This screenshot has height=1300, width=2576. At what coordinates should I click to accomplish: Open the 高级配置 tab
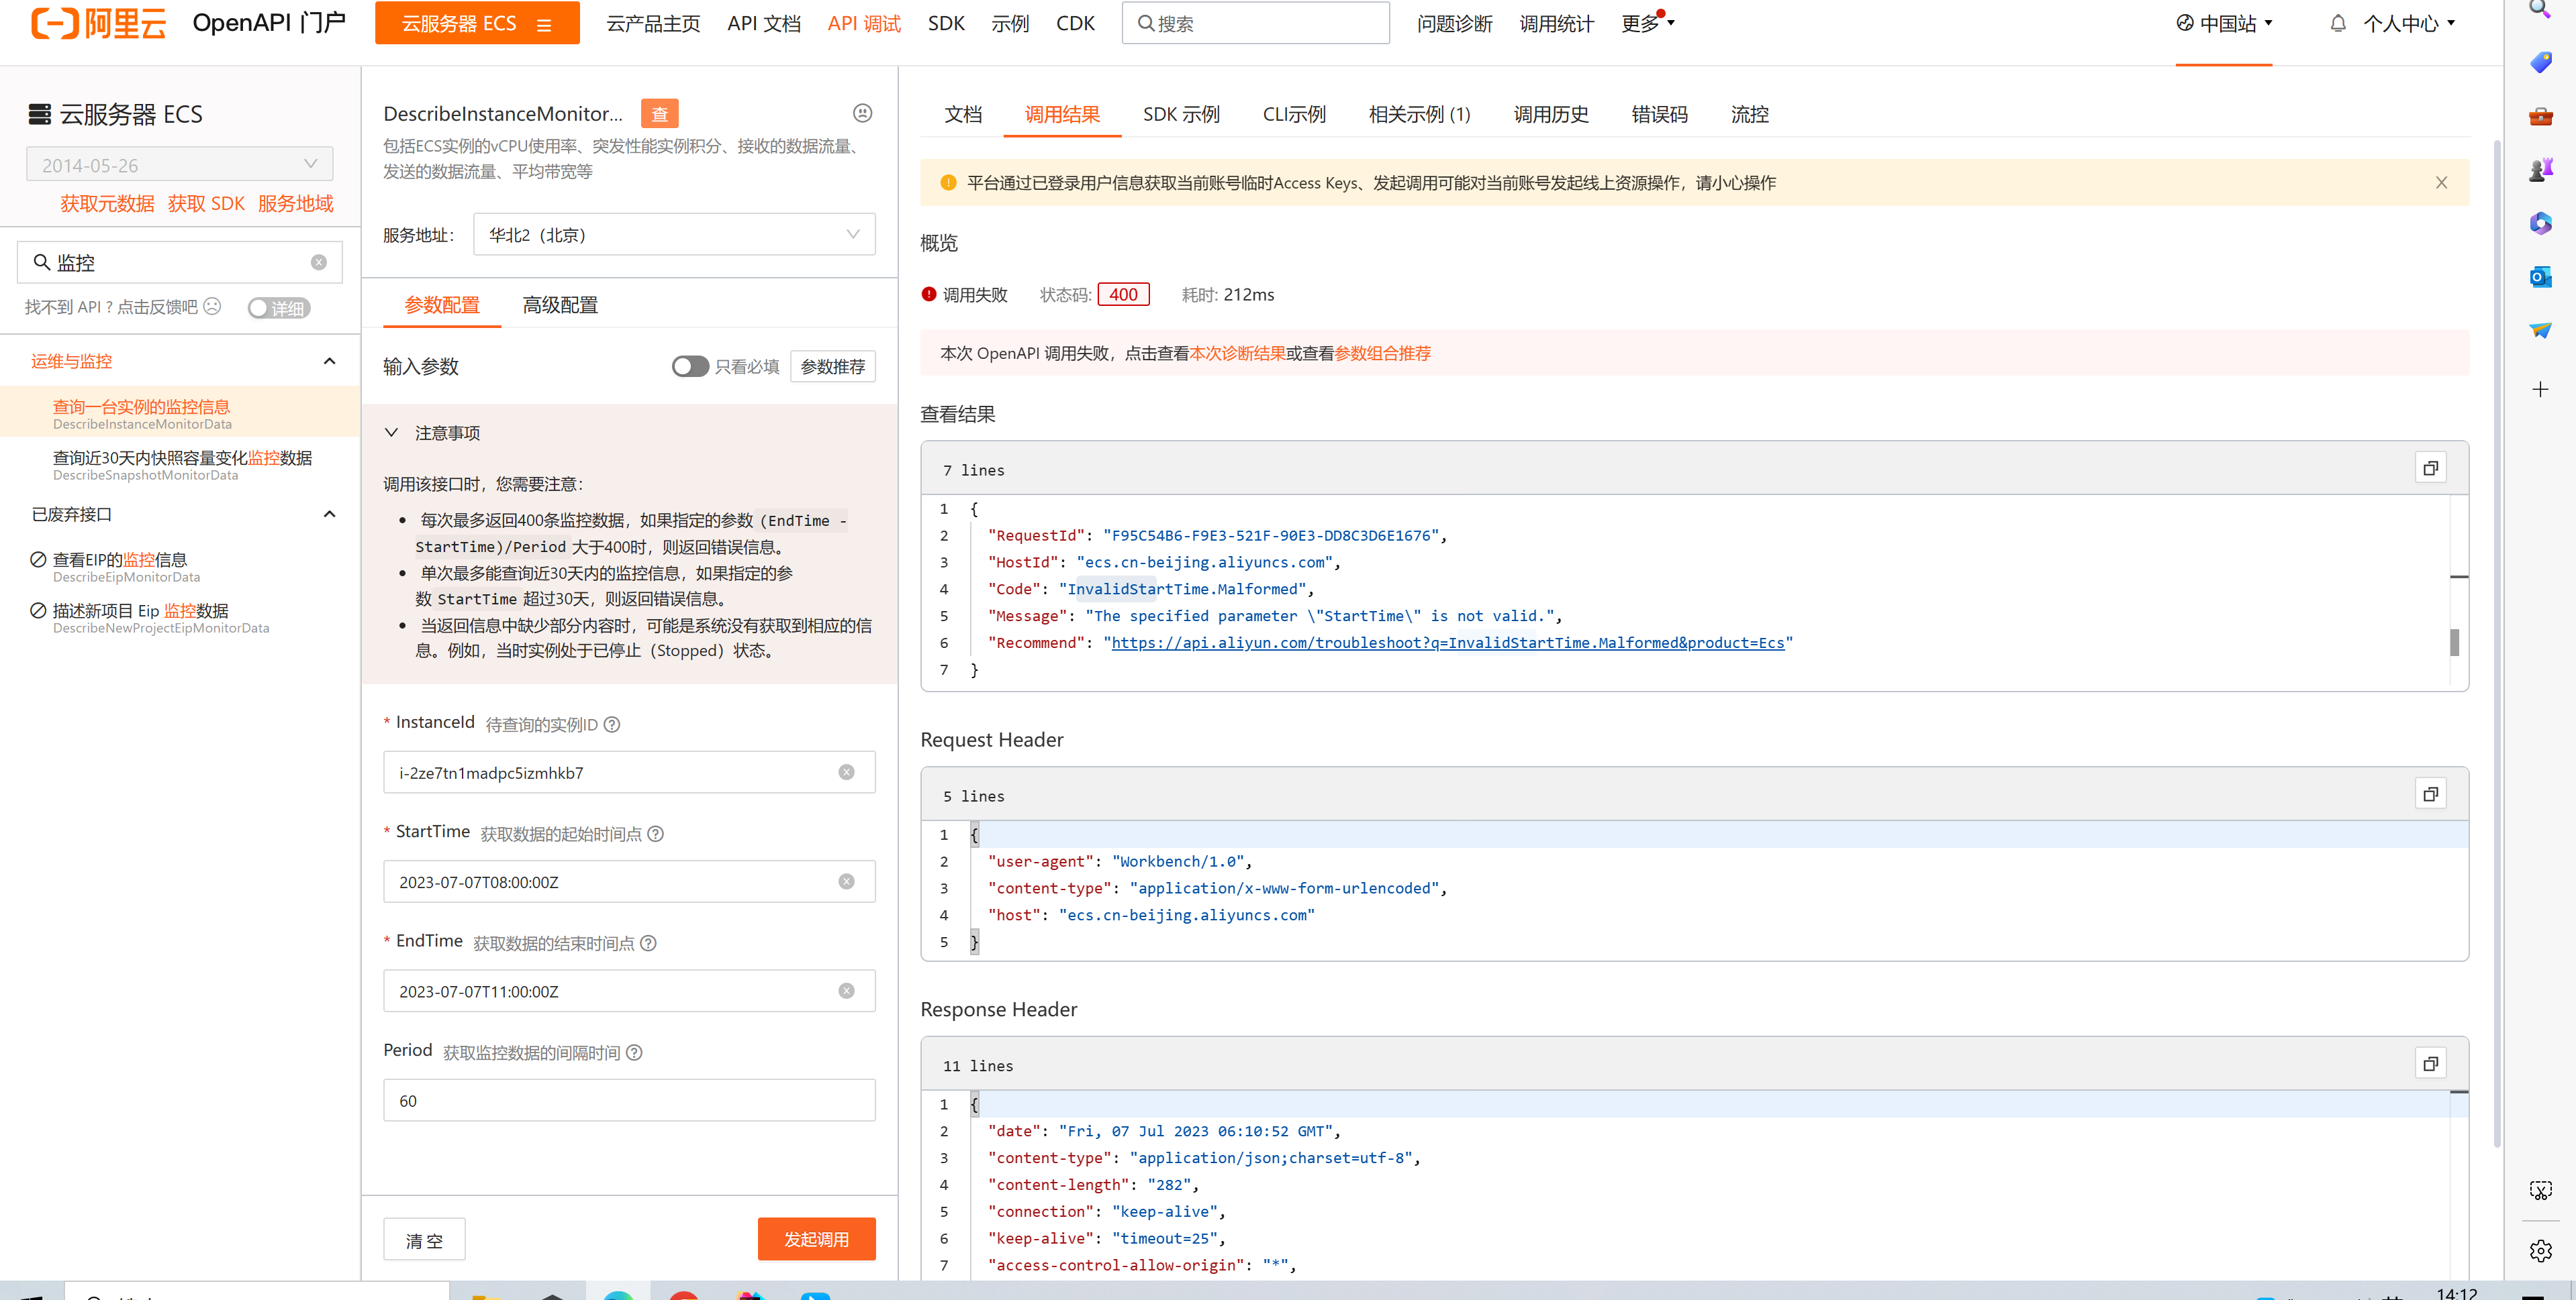tap(560, 305)
